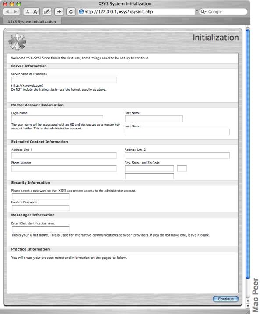Click the browser forward arrow button
This screenshot has height=314, width=260.
click(x=16, y=12)
